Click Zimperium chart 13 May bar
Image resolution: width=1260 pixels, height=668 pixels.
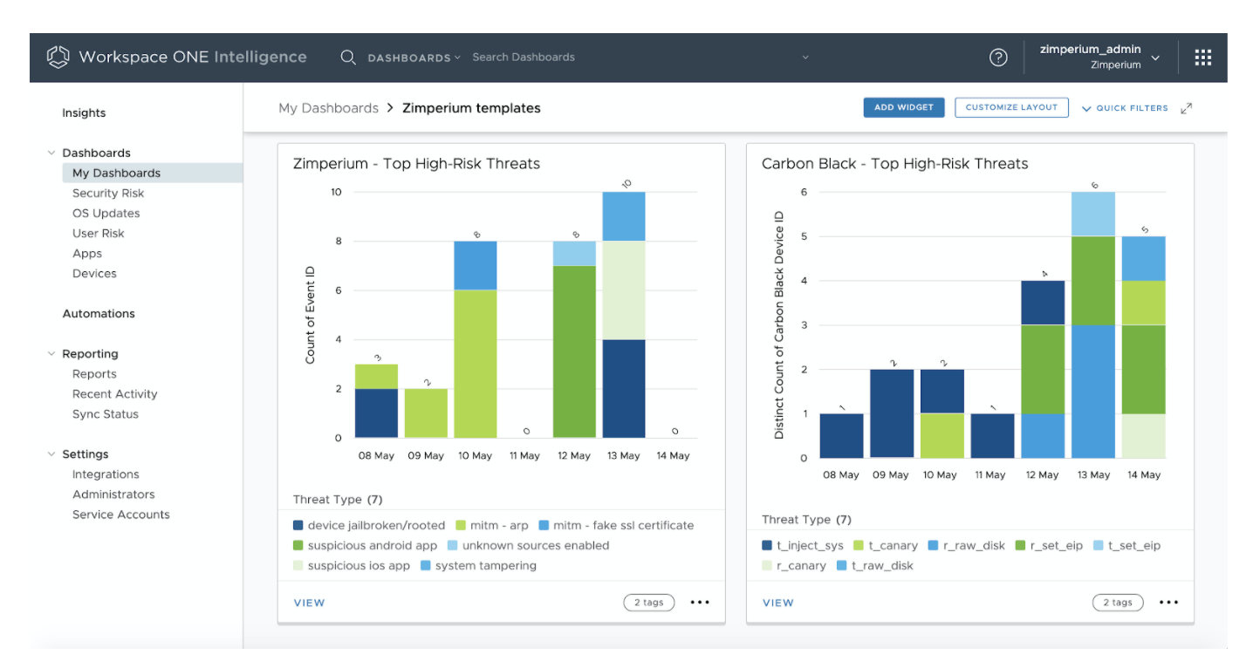624,315
